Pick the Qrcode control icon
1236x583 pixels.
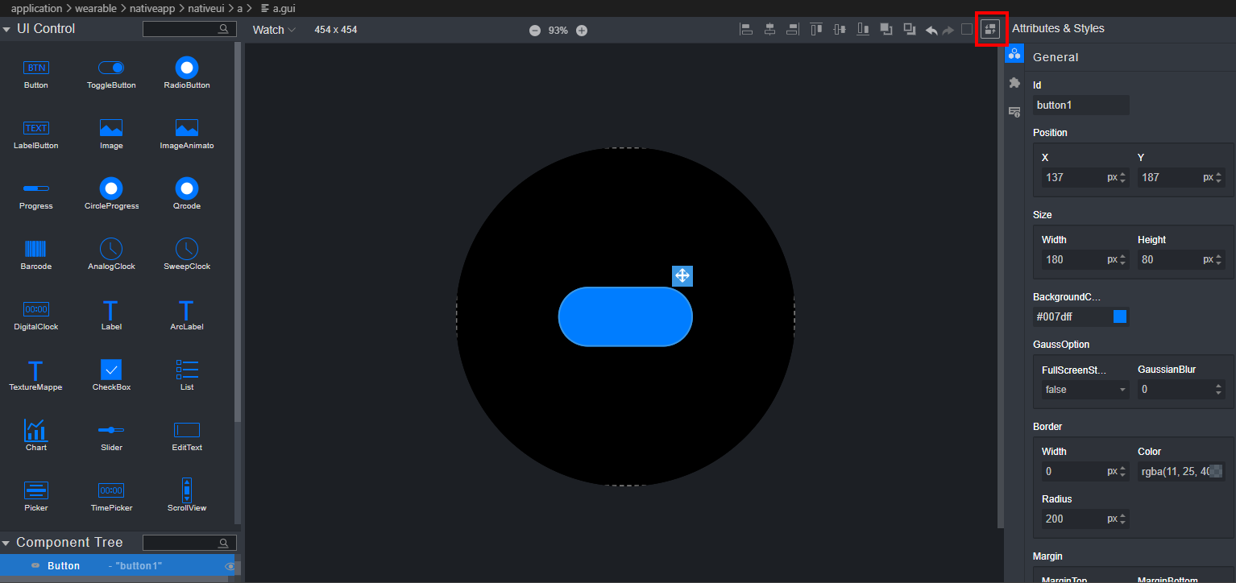coord(186,188)
